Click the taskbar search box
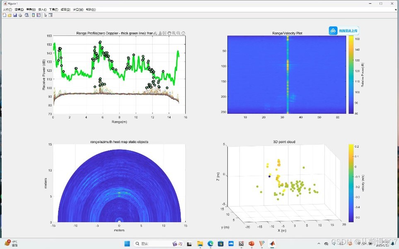399x249 pixels. click(x=158, y=244)
